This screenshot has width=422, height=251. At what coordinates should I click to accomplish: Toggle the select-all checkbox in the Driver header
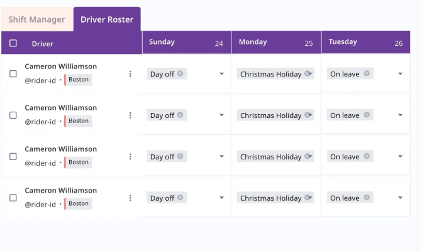[x=13, y=43]
